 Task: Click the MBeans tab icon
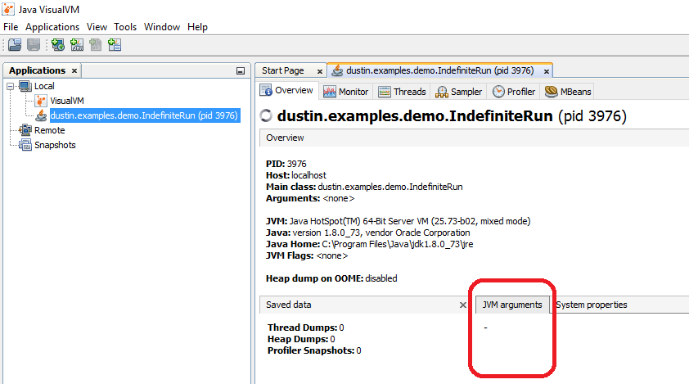551,92
